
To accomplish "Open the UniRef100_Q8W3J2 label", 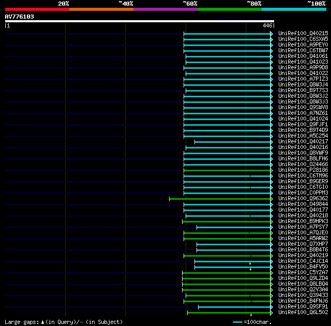I will 303,96.
